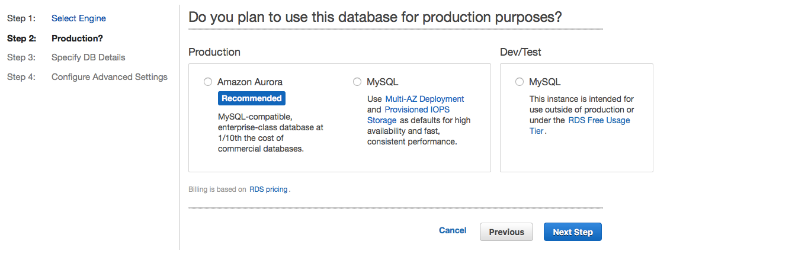Open the RDS pricing link
Viewport: 808px width, 254px height.
268,189
